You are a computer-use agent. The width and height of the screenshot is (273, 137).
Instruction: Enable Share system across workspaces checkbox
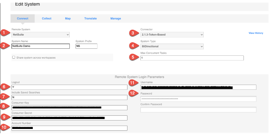click(x=14, y=57)
